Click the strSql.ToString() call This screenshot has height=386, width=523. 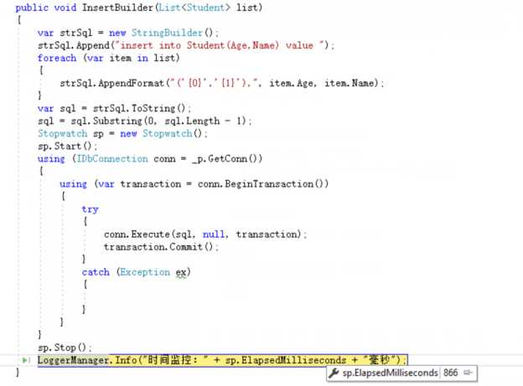pos(139,108)
